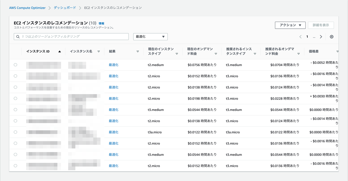Sort by 推奨されるインスタンスタイプ column triangle icon
348x181 pixels.
click(255, 54)
